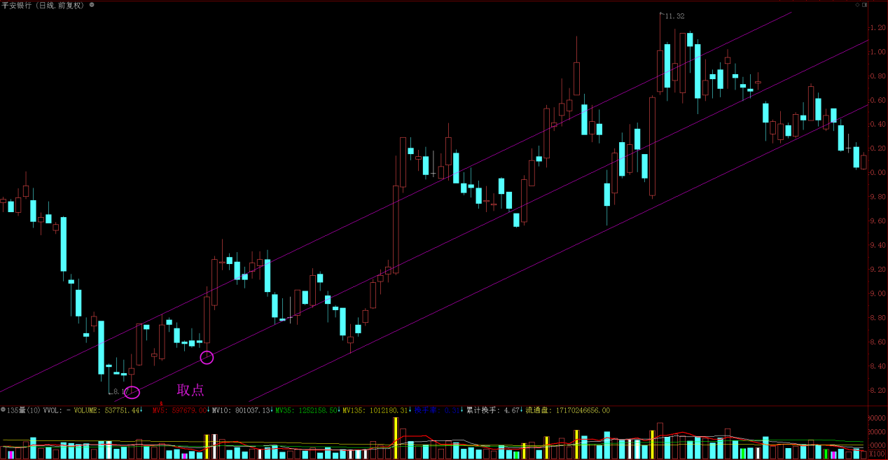888x460 pixels.
Task: Click the 0.00 price axis label
Action: pos(877,173)
